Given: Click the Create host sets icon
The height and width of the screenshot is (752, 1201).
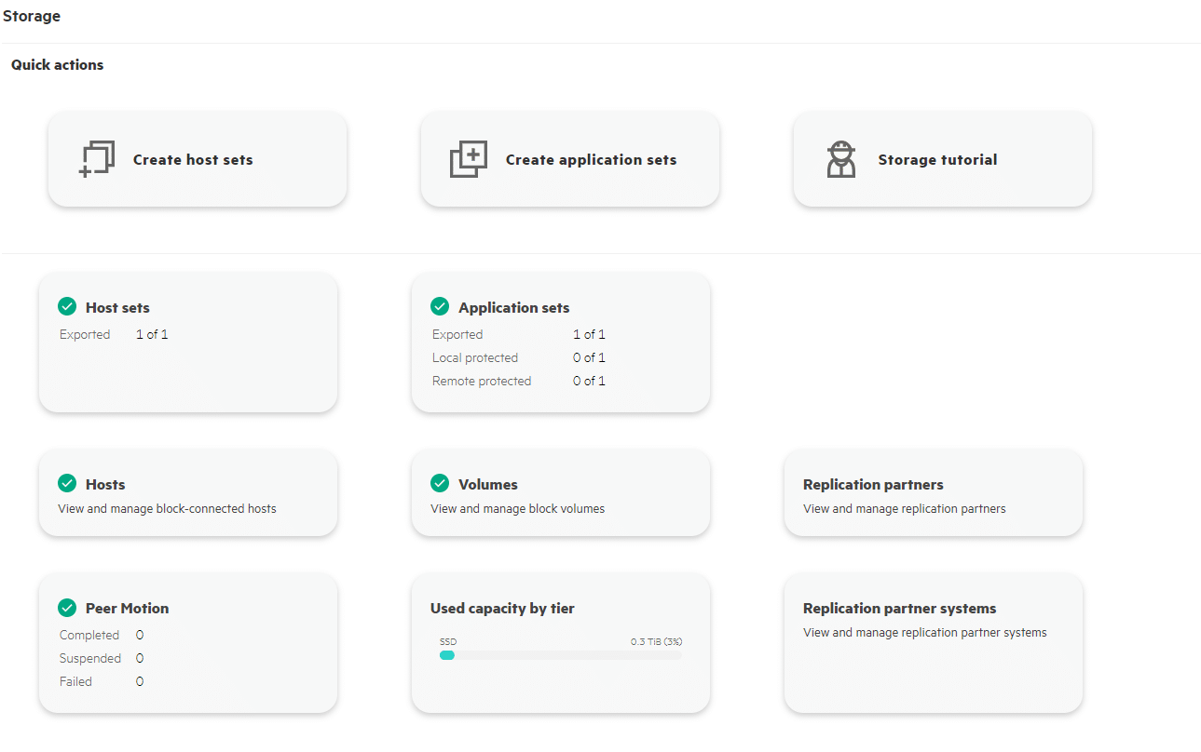Looking at the screenshot, I should point(96,158).
